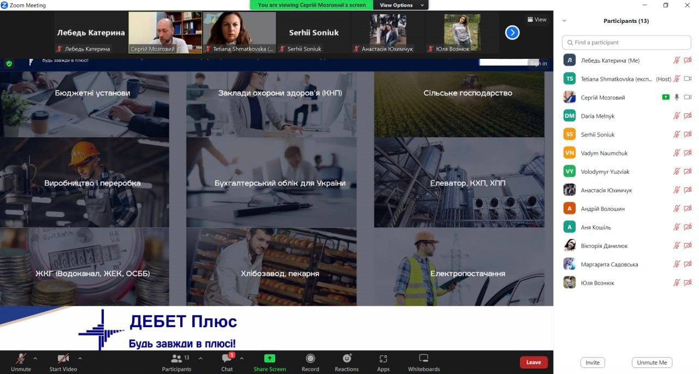This screenshot has height=374, width=699.
Task: Show next video thumbnails with blue arrow
Action: tap(512, 33)
